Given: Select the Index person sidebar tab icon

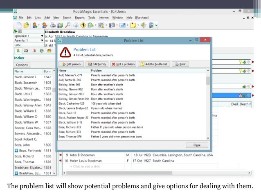Looking at the screenshot, I should pyautogui.click(x=18, y=51).
